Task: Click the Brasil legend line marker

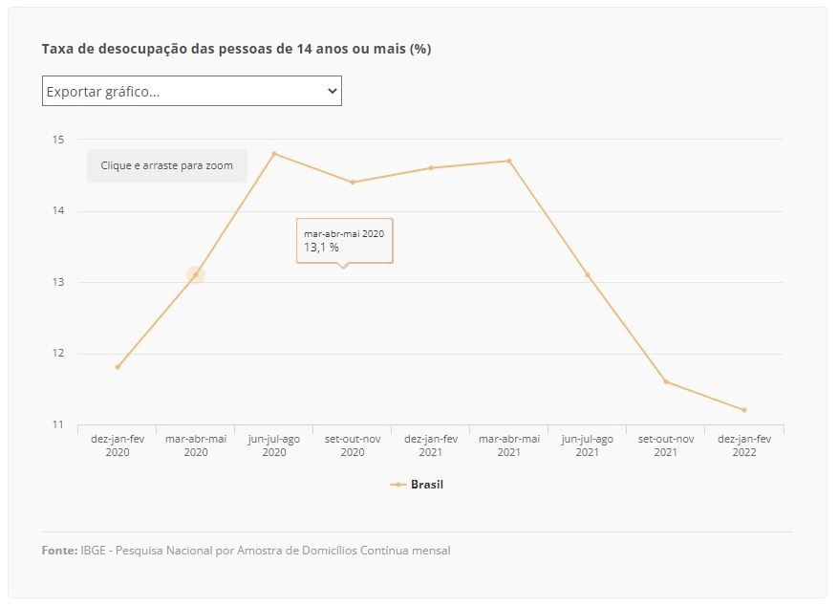Action: point(398,485)
